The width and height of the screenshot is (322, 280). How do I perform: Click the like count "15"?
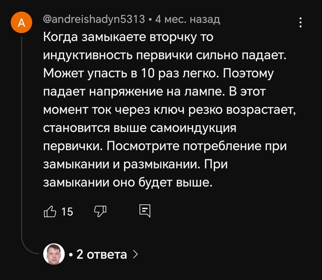point(67,212)
